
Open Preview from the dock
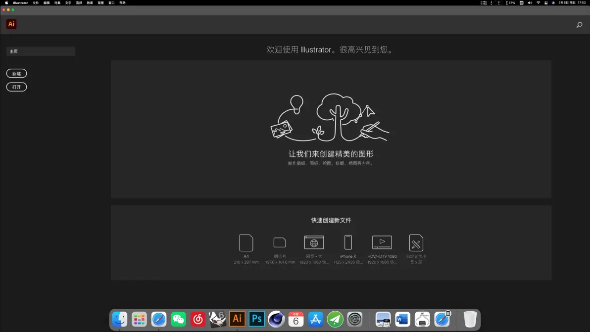click(383, 319)
